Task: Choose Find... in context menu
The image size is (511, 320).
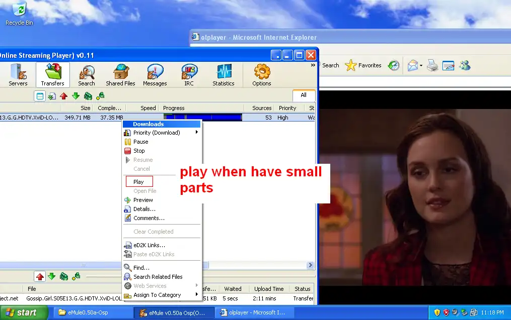Action: [162, 268]
